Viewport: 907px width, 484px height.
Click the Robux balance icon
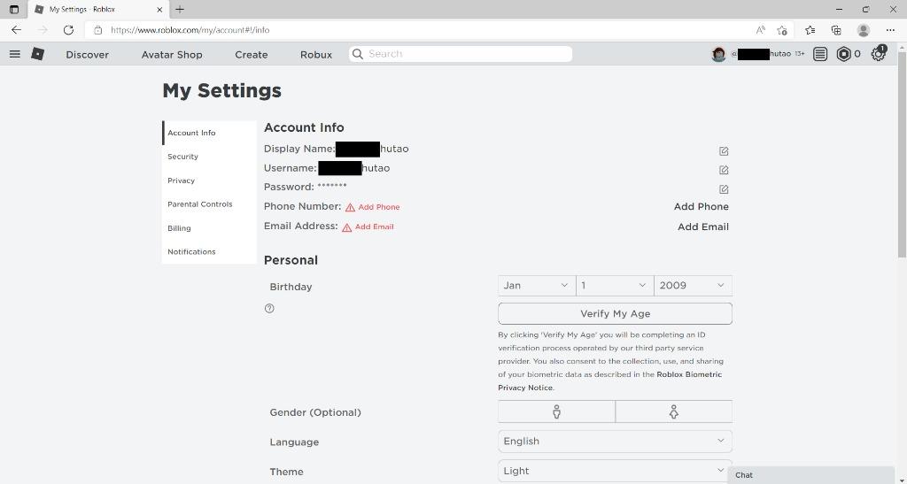coord(843,54)
